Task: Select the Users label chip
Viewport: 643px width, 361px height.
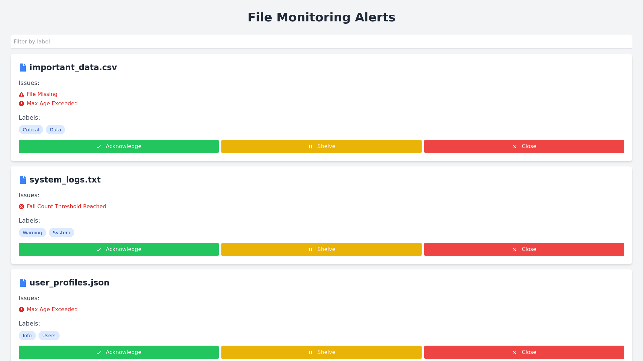Action: click(x=49, y=336)
